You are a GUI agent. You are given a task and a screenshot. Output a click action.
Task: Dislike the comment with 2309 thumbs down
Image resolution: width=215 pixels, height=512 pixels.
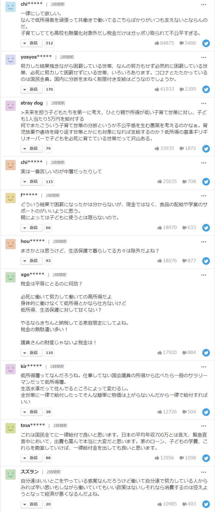click(x=188, y=89)
